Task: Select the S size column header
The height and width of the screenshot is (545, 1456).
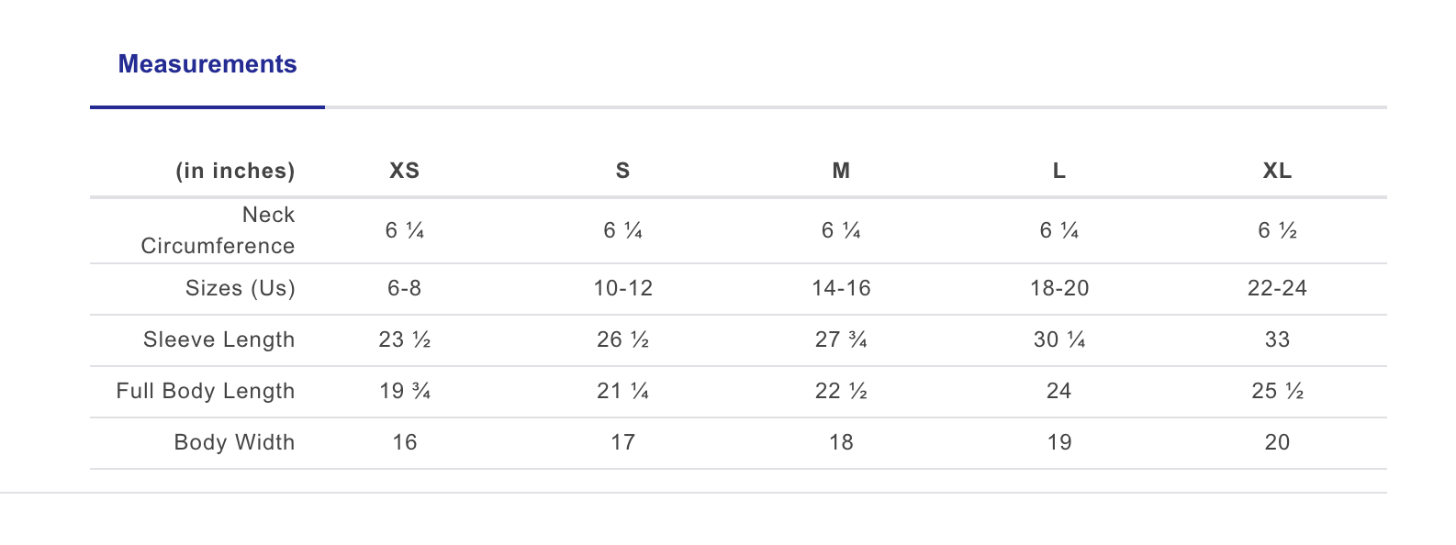Action: click(x=622, y=171)
